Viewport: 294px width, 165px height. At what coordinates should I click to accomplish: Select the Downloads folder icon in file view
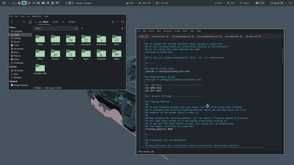tap(101, 40)
